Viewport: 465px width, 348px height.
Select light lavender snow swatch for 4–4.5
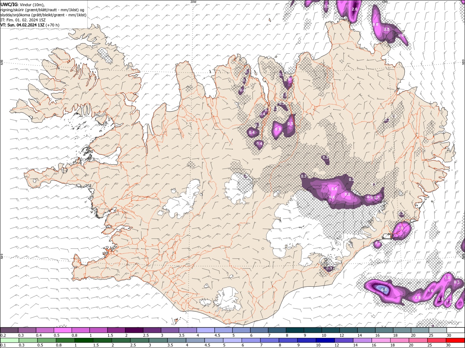(x=206, y=330)
